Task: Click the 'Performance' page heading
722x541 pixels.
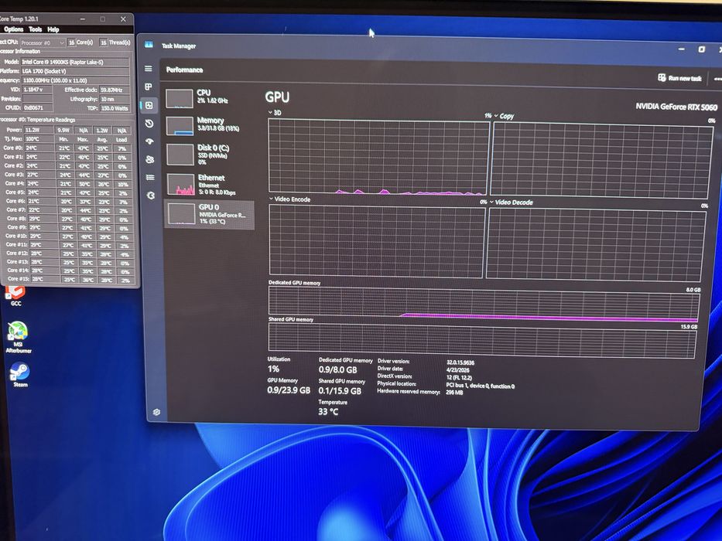Action: [x=184, y=70]
